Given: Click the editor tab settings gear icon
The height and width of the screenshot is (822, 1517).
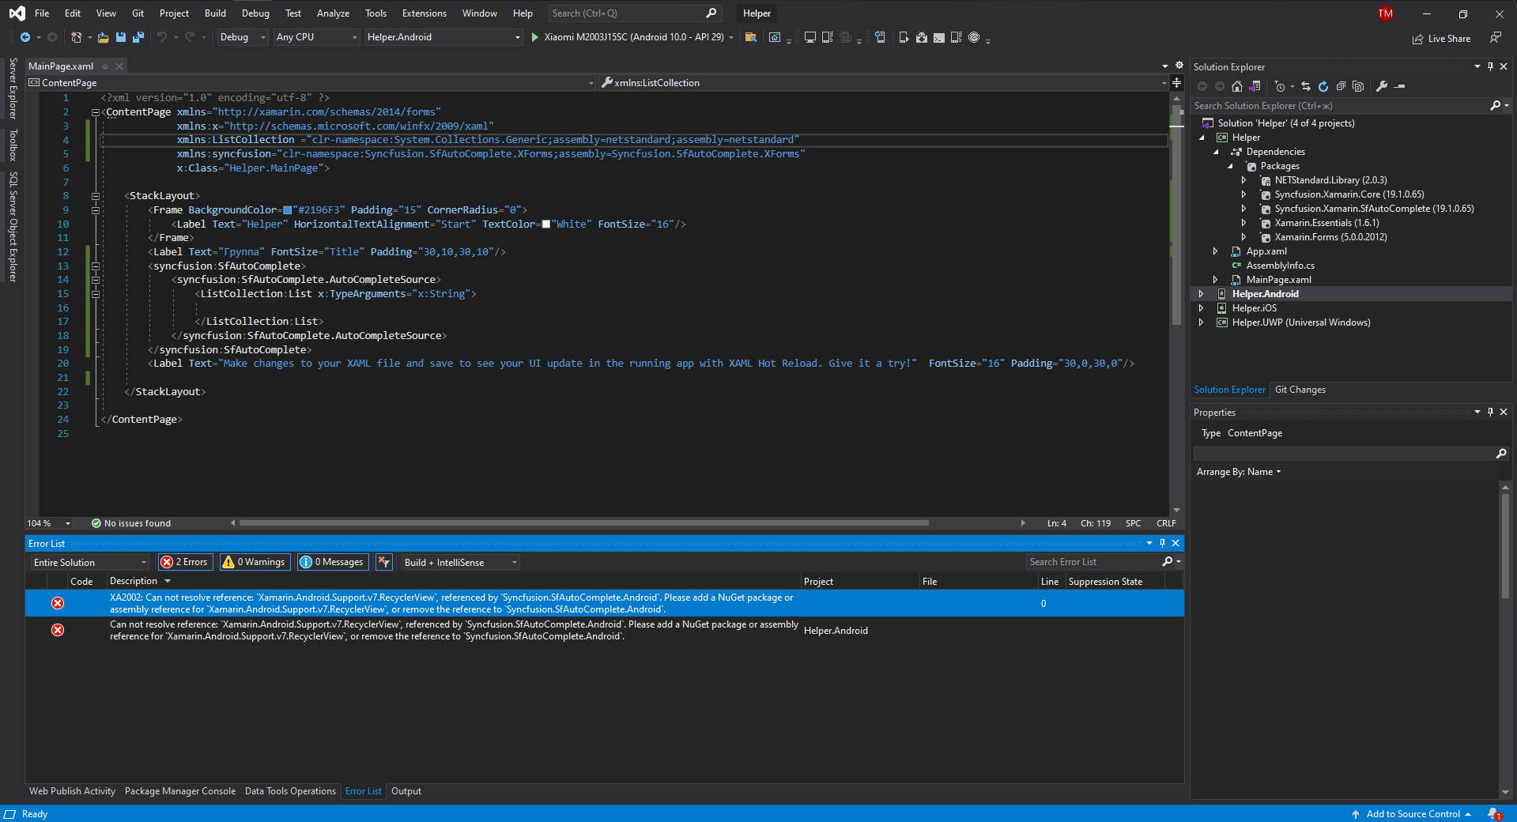Looking at the screenshot, I should (x=1179, y=66).
